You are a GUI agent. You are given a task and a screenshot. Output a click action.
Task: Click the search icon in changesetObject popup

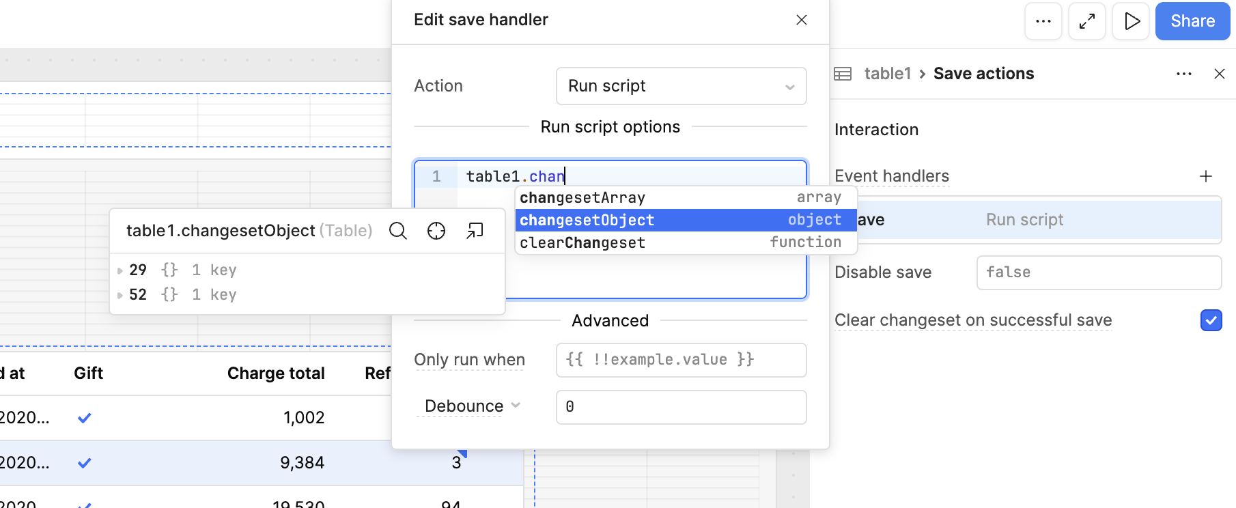pyautogui.click(x=397, y=231)
